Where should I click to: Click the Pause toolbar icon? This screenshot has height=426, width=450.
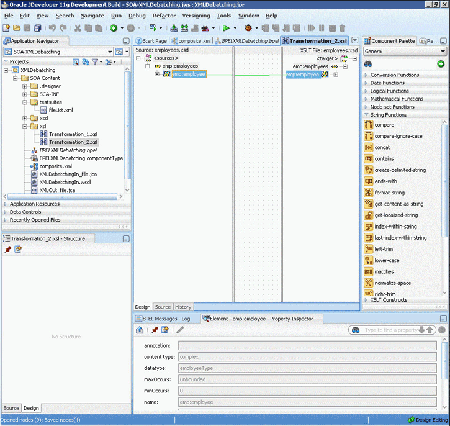(322, 28)
